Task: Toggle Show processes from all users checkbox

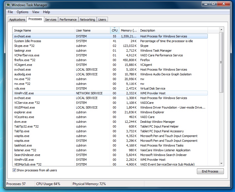Action: point(14,170)
